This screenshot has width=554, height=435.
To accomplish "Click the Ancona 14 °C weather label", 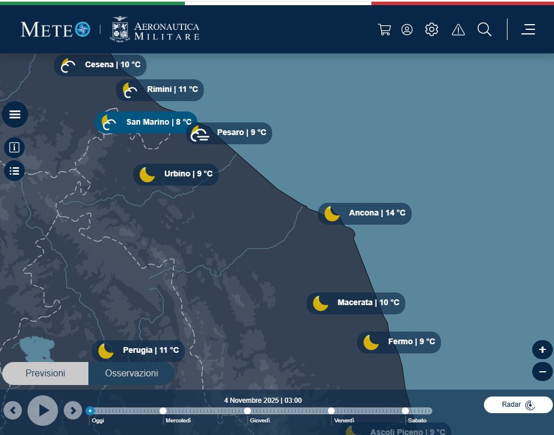I will pos(365,213).
